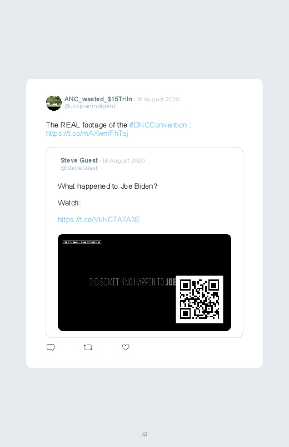Click the @utopianindigent handle

tap(89, 106)
